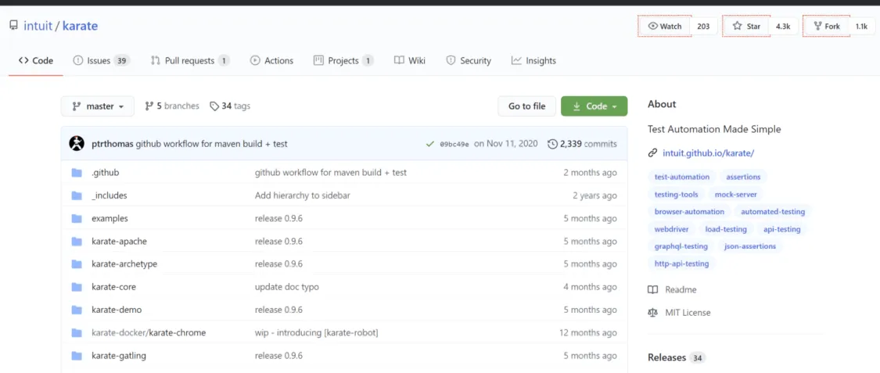Open the .github folder icon
This screenshot has height=373, width=880.
(77, 173)
